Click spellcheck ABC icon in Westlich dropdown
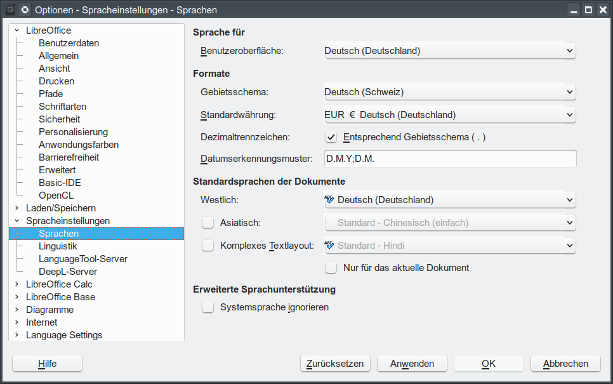 coord(329,200)
